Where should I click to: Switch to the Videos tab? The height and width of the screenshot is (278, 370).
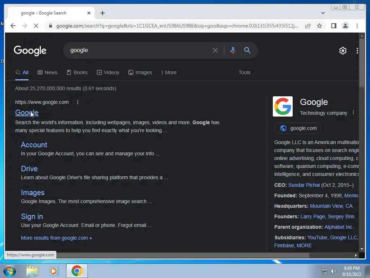click(108, 72)
